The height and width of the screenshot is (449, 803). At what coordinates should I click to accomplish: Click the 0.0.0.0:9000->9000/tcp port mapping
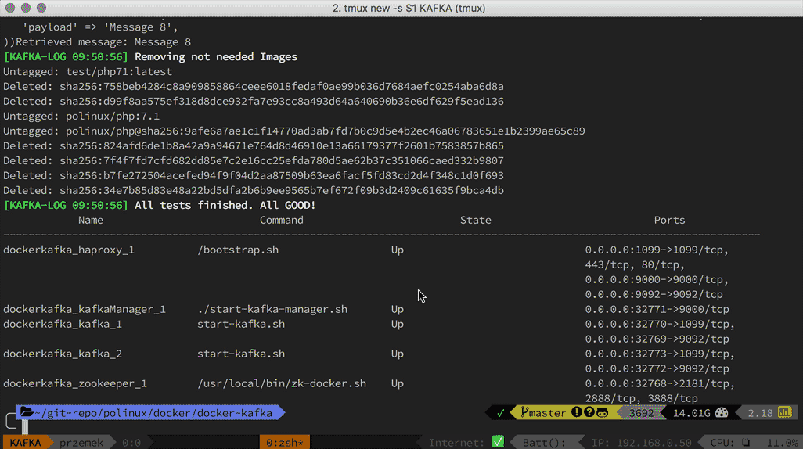[x=657, y=279]
